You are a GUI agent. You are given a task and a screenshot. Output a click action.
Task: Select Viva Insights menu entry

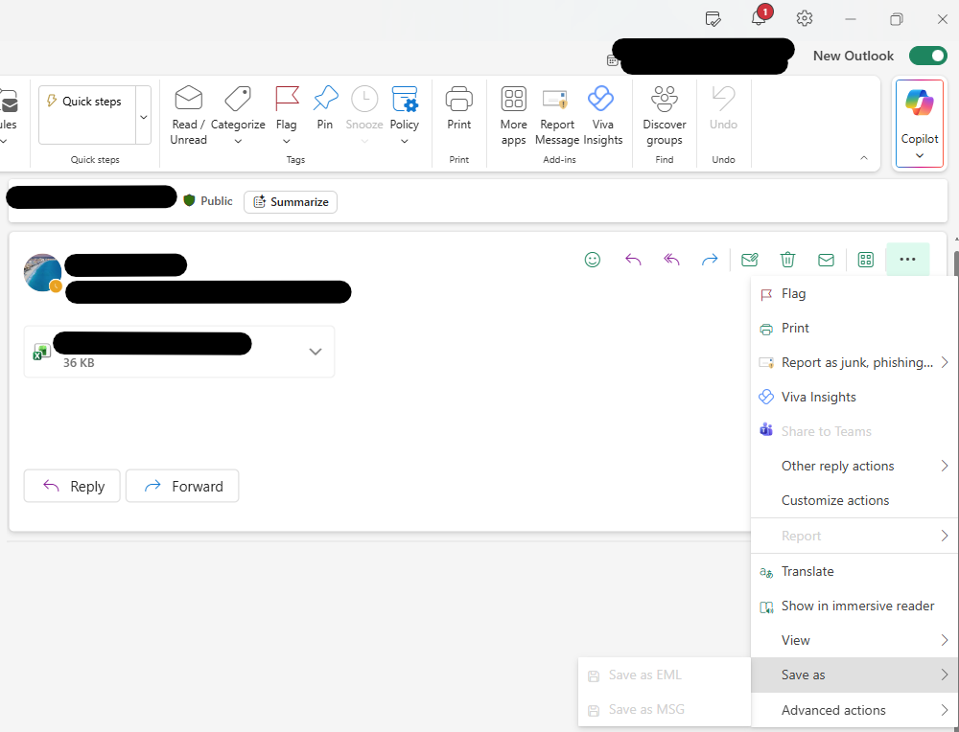pos(854,398)
